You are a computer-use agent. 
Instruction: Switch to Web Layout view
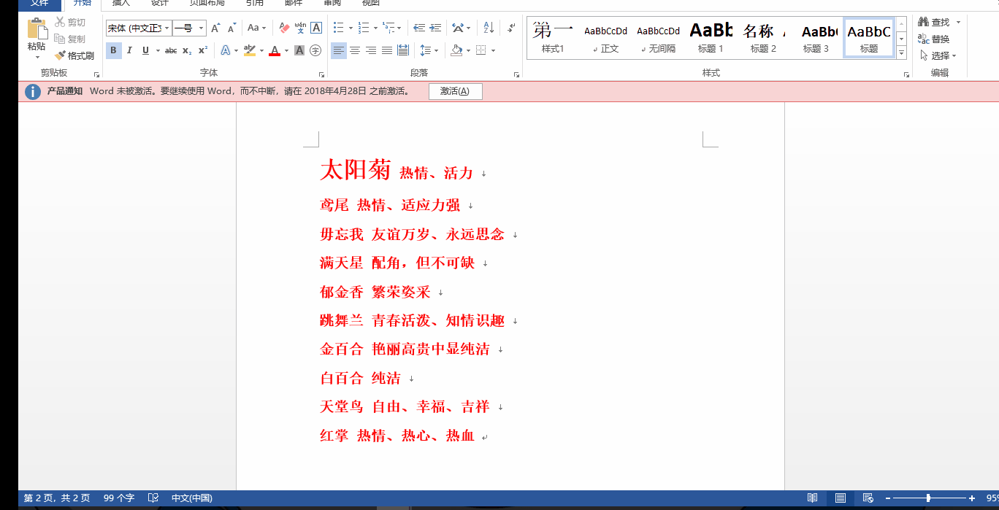[868, 498]
